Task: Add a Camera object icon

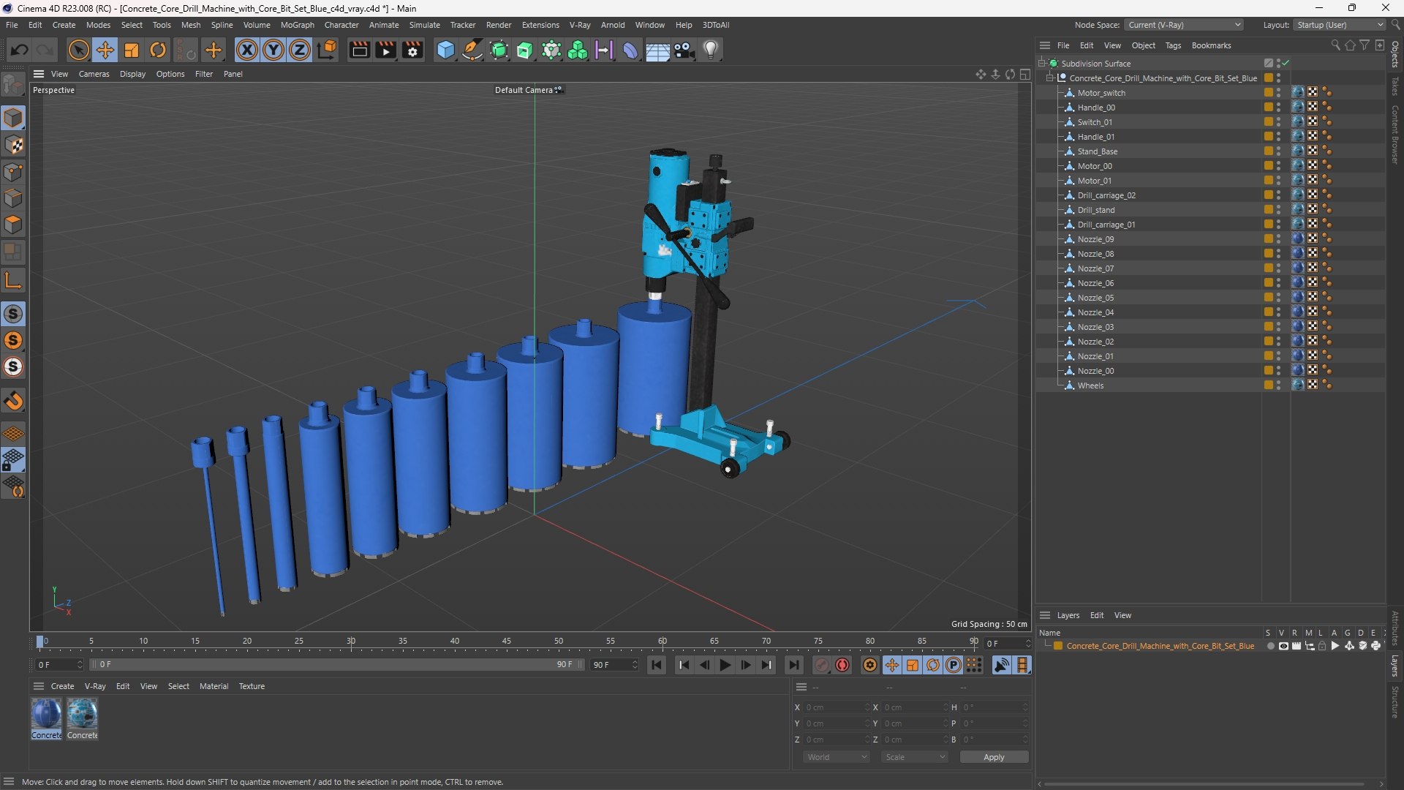Action: point(684,50)
